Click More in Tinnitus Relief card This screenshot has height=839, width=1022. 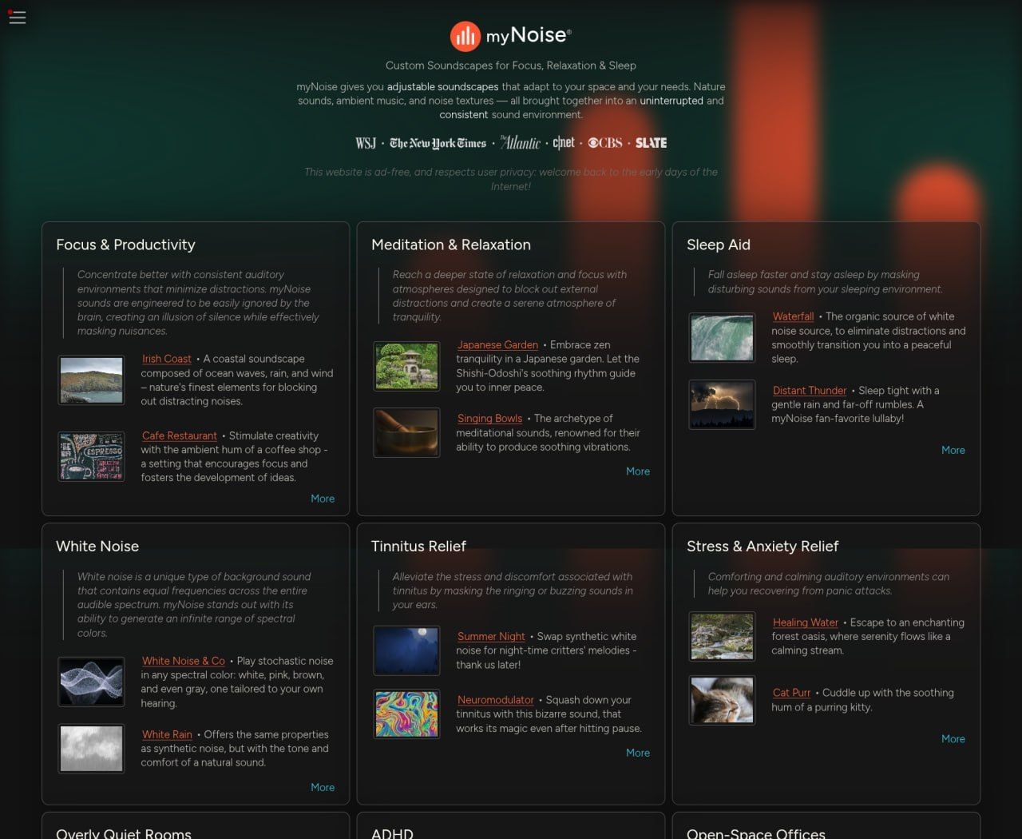pos(638,753)
